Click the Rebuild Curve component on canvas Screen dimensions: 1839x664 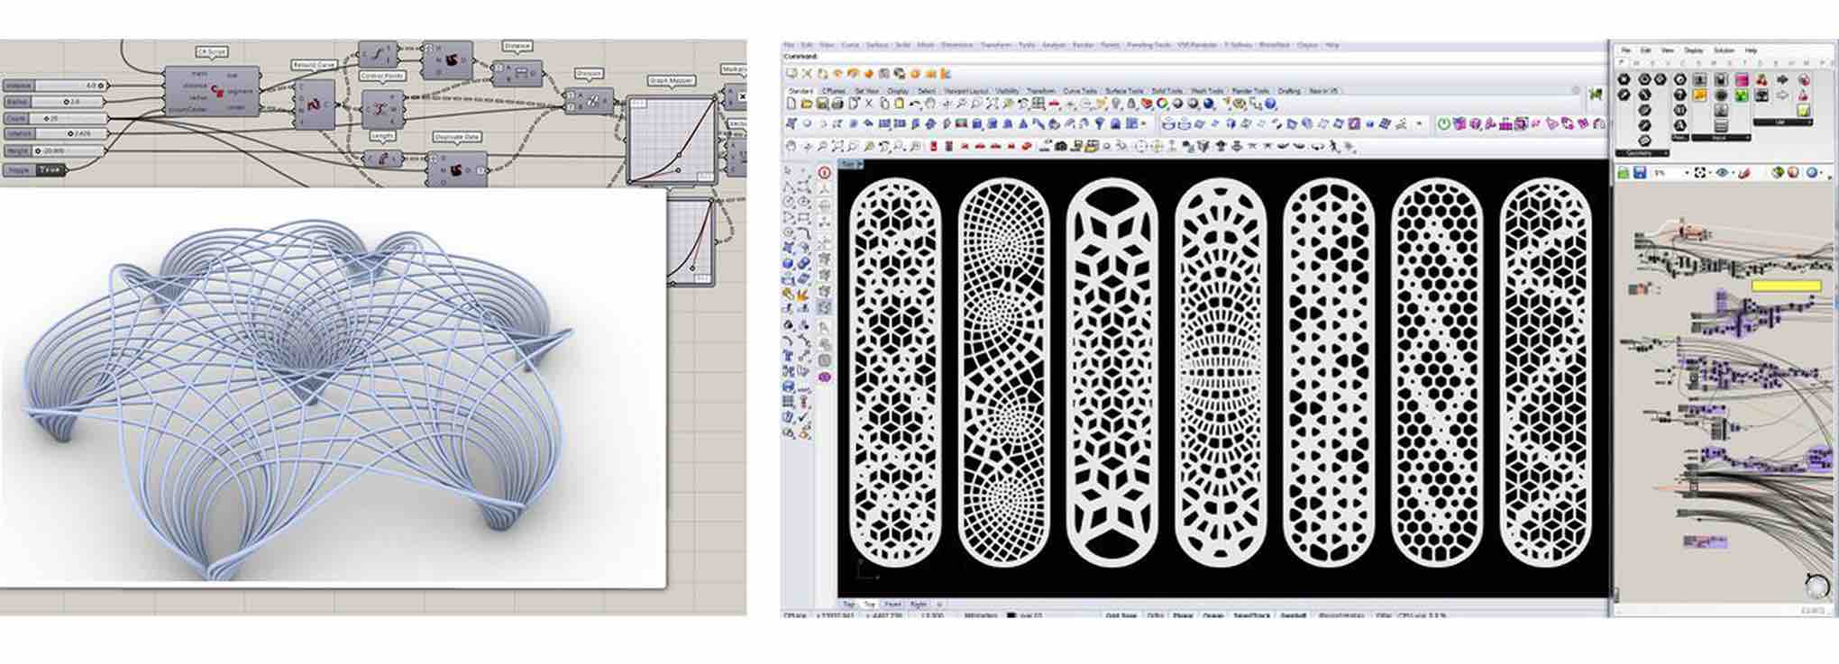314,105
